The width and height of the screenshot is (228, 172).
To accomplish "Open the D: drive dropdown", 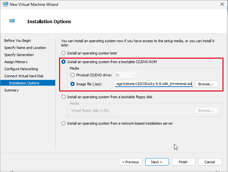I will click(x=125, y=75).
